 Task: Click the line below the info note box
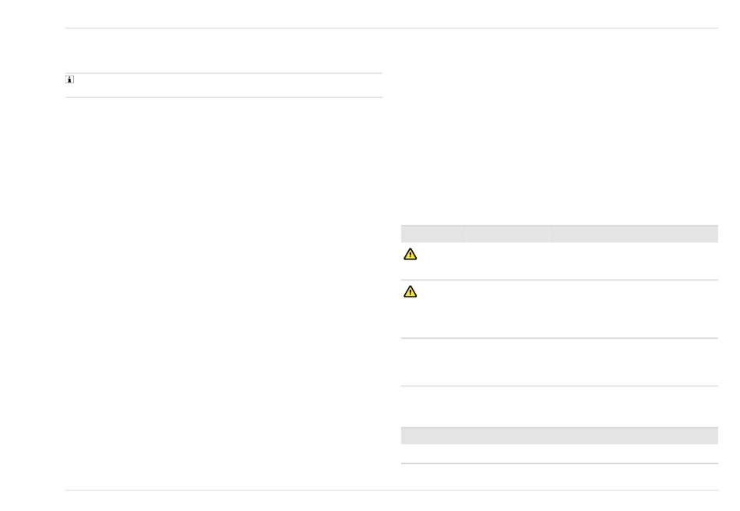click(x=224, y=97)
